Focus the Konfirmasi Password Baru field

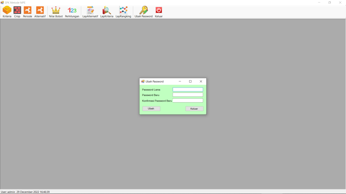[x=188, y=100]
